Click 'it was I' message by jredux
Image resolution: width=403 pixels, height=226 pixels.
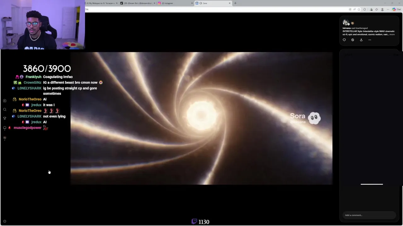[49, 105]
